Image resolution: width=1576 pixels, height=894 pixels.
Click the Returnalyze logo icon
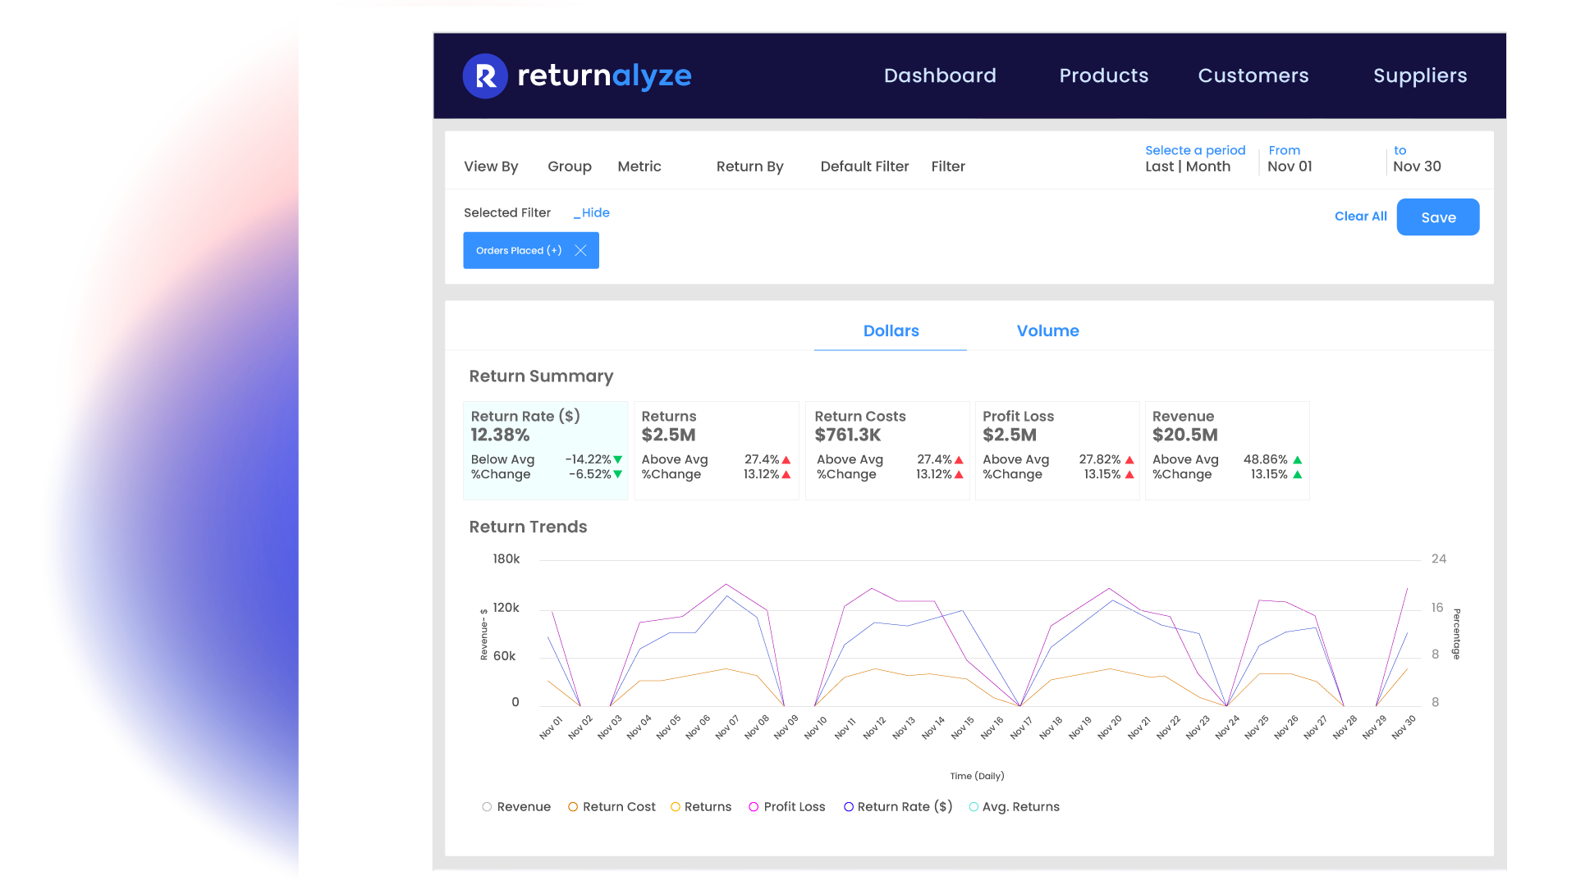click(484, 75)
